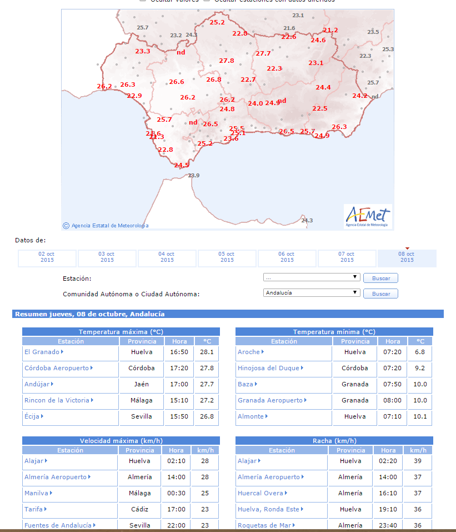Screen dimensions: 456x532
Task: Click the 27.8 temperature value on the map
Action: [227, 61]
